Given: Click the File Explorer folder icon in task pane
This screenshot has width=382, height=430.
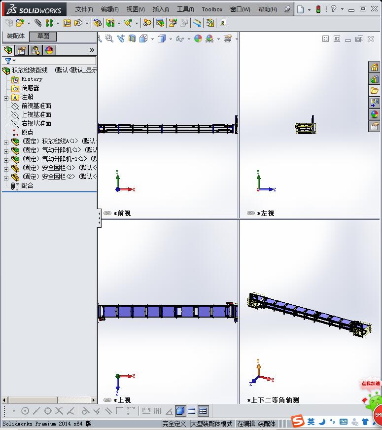Looking at the screenshot, I should click(374, 91).
